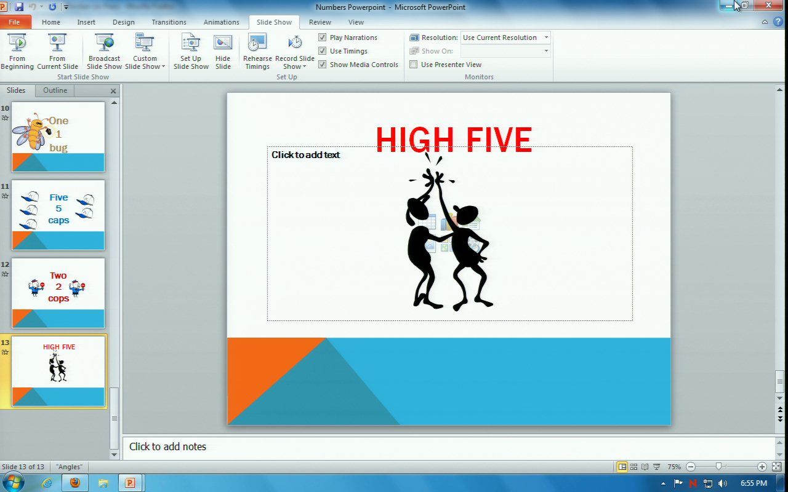Enable Use Presenter View
The height and width of the screenshot is (492, 788).
pyautogui.click(x=414, y=65)
